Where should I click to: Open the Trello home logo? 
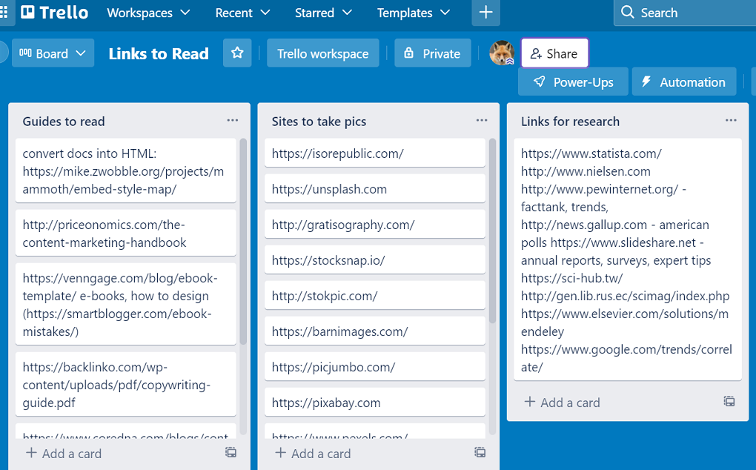(x=55, y=13)
